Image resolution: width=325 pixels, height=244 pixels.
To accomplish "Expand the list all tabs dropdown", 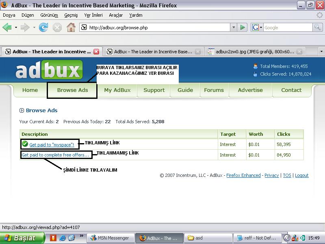I will pos(321,52).
